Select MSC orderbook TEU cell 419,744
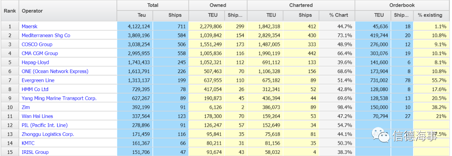 373,35
